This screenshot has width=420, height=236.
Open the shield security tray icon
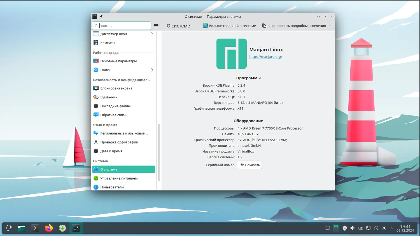point(345,228)
